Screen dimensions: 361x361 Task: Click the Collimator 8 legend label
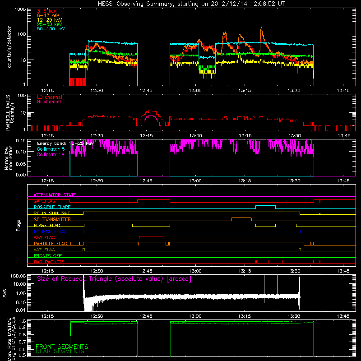point(51,149)
